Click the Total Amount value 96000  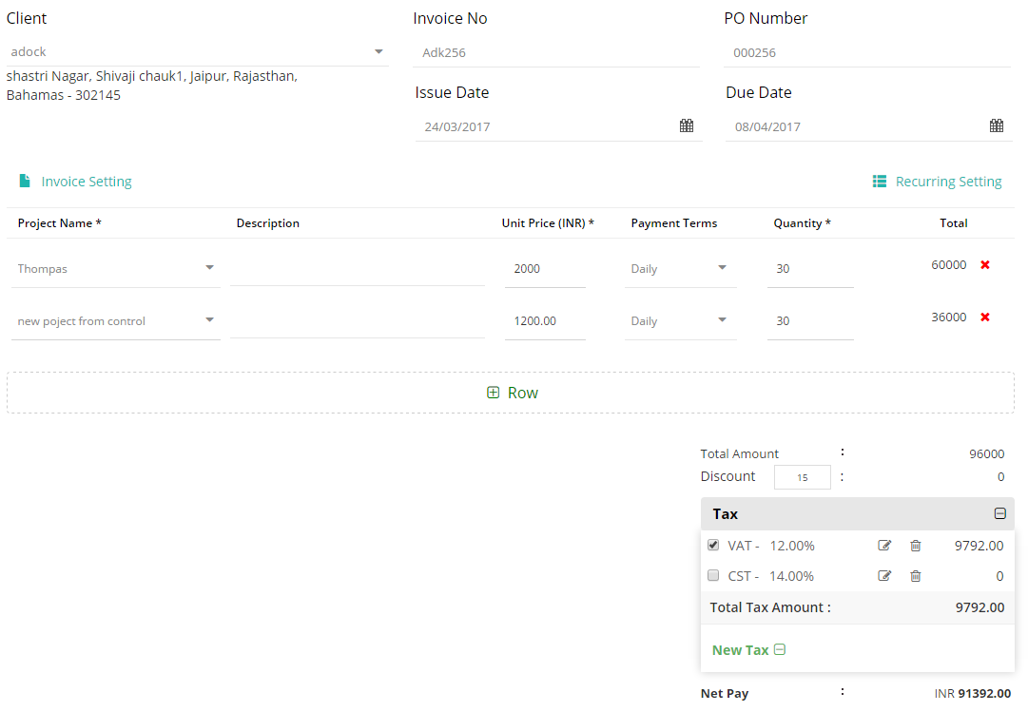click(987, 453)
